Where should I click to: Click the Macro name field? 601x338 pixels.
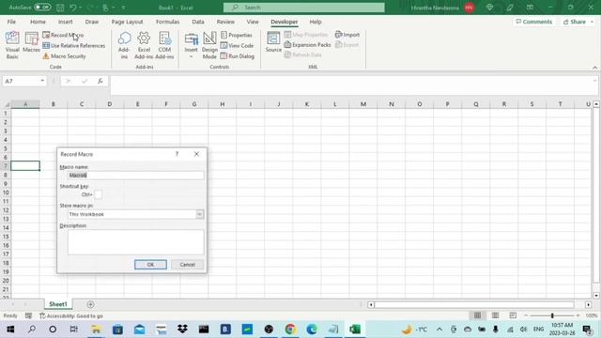[x=135, y=176]
